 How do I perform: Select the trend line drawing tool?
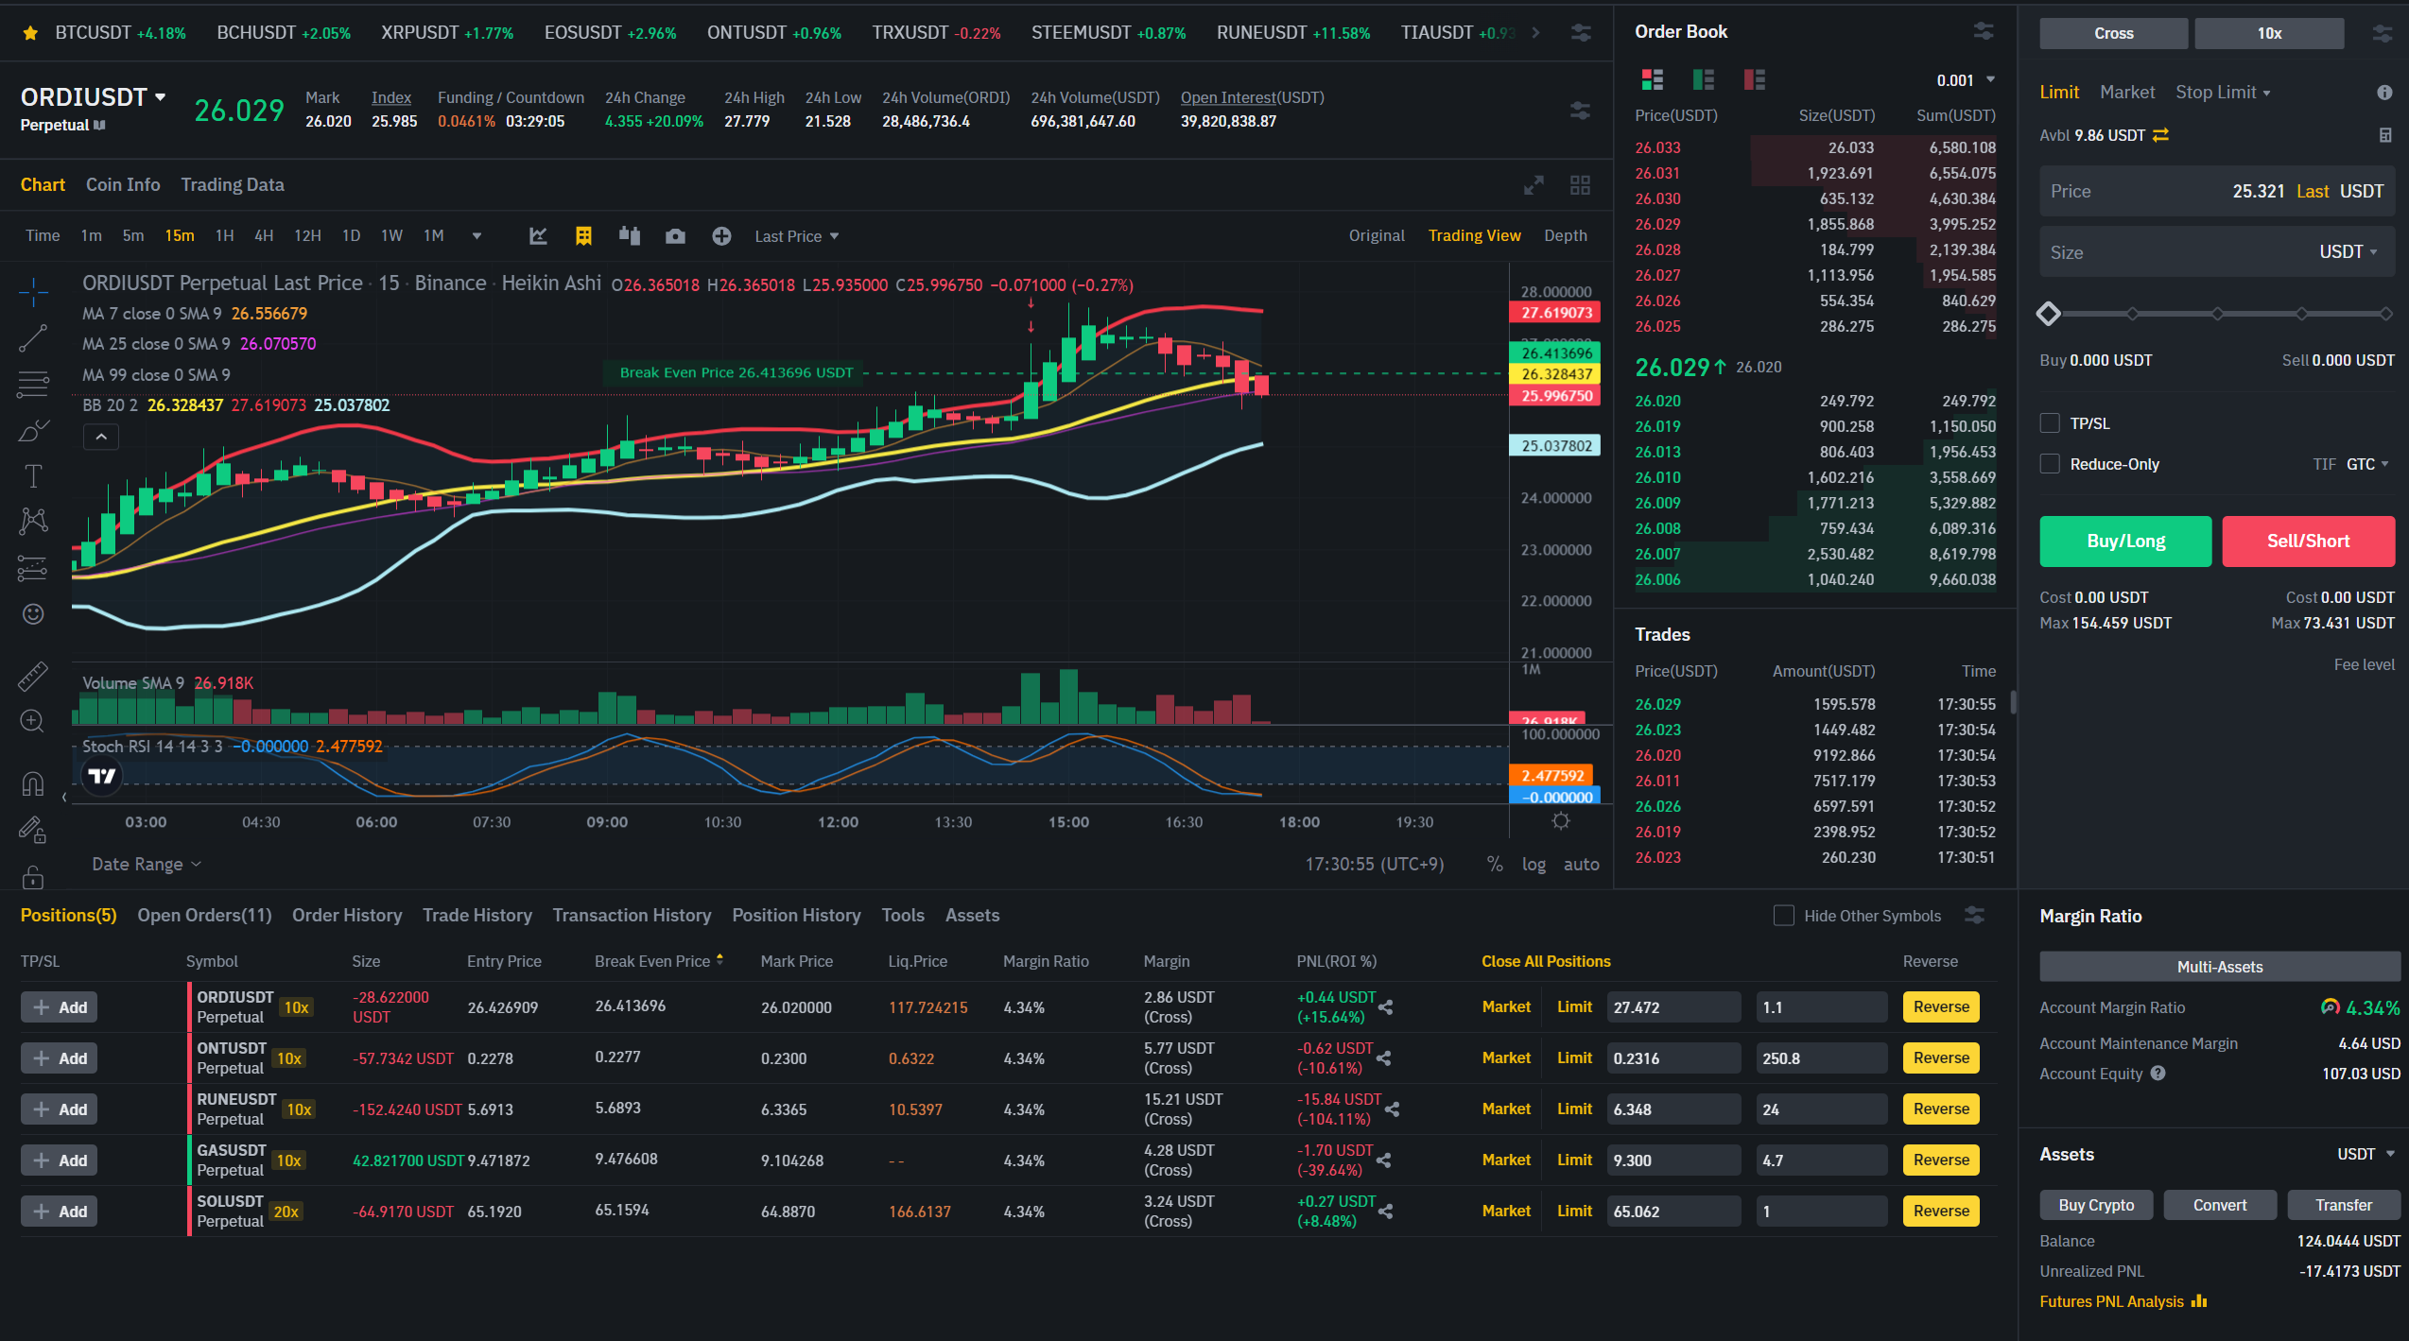pyautogui.click(x=33, y=338)
